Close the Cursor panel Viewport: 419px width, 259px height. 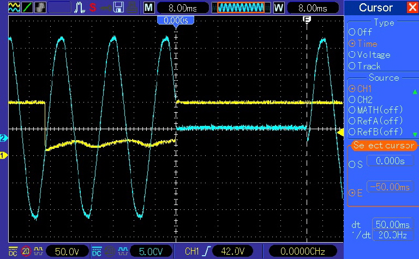click(x=412, y=8)
